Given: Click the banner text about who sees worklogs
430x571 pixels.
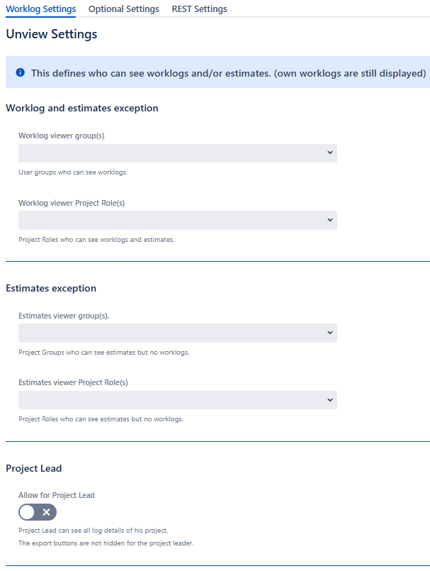Looking at the screenshot, I should (x=228, y=72).
